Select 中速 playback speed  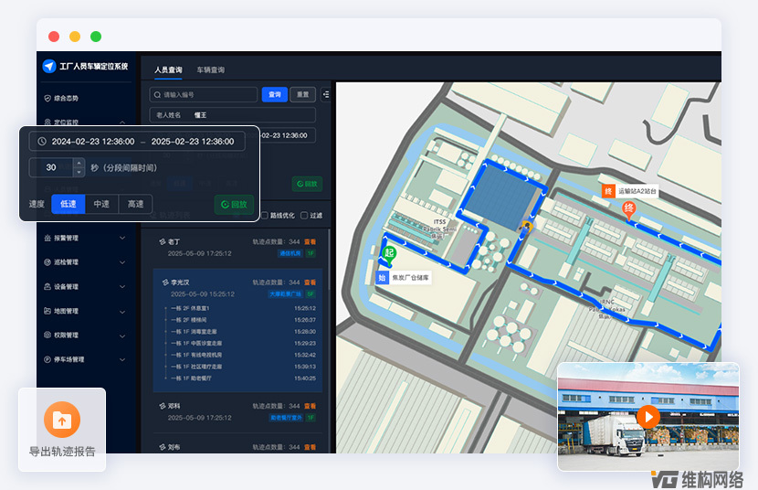coord(101,204)
